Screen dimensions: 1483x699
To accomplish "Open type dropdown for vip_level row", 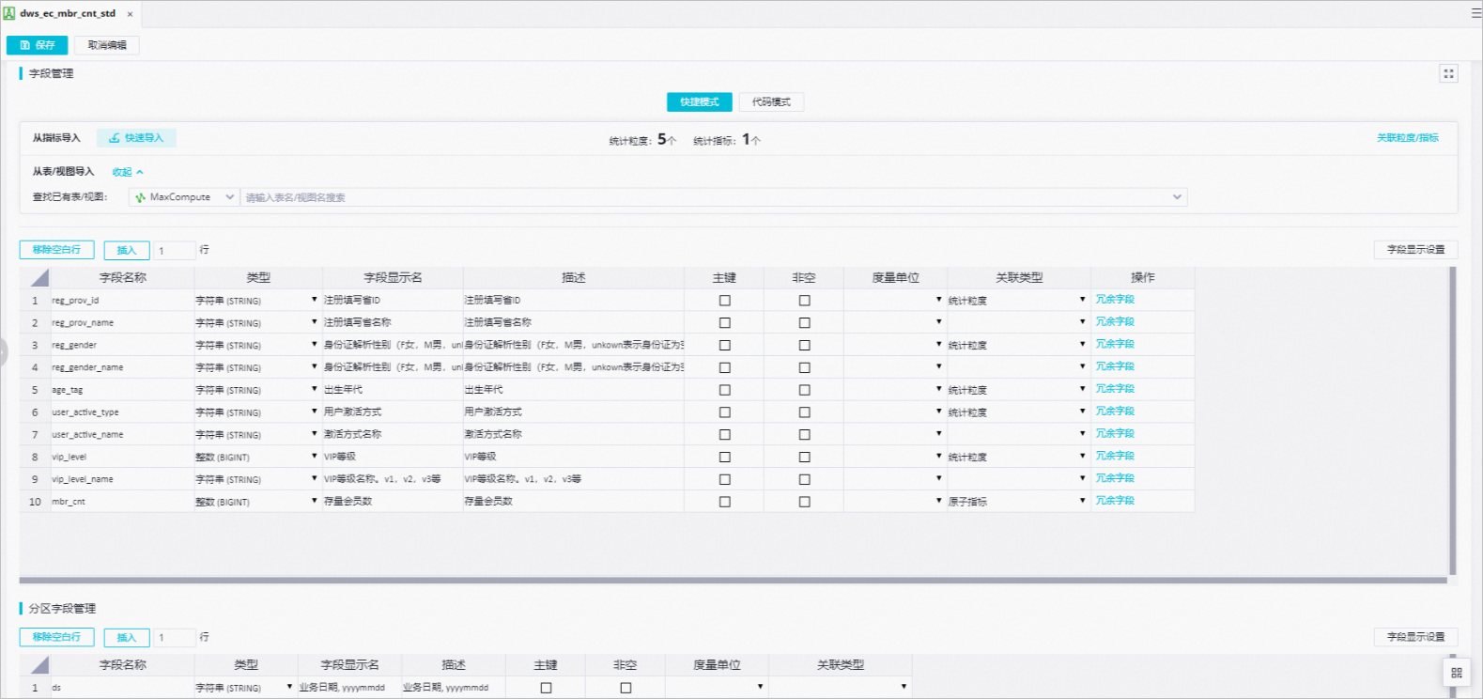I will tap(315, 457).
